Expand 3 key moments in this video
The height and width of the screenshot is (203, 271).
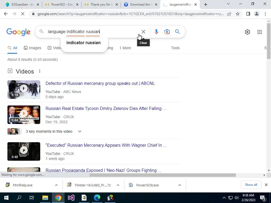pos(80,131)
